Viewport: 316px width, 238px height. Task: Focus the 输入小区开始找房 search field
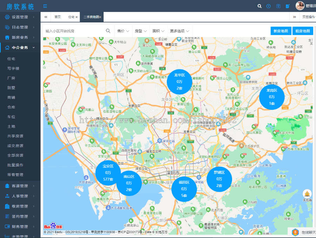(x=74, y=31)
